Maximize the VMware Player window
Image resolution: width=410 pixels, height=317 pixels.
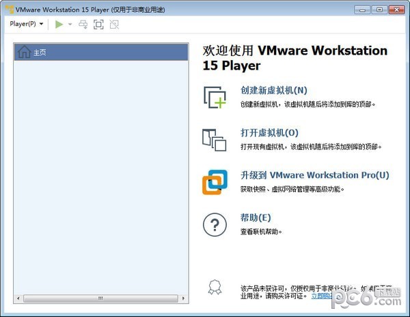(x=379, y=10)
